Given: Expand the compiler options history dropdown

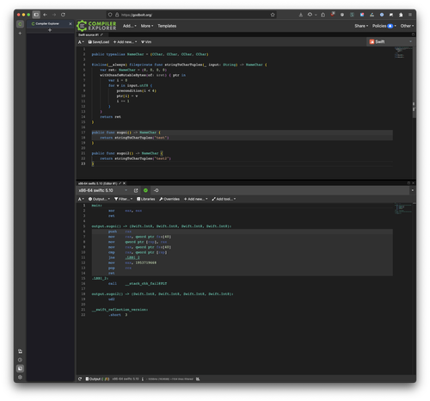Looking at the screenshot, I should tap(413, 190).
